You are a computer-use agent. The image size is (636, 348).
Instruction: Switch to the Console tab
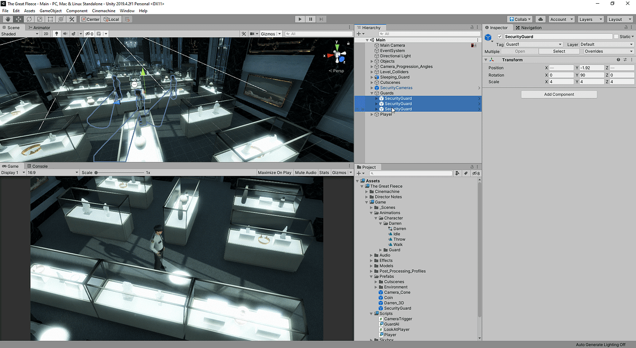point(37,166)
